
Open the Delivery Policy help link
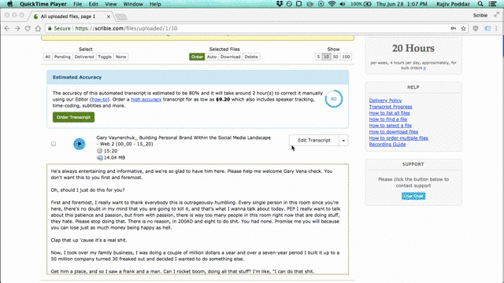click(385, 101)
